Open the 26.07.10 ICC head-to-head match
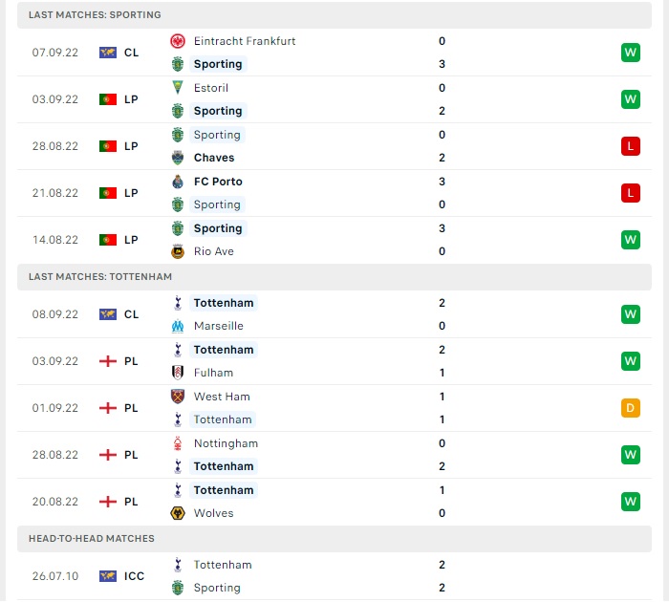 [x=334, y=576]
